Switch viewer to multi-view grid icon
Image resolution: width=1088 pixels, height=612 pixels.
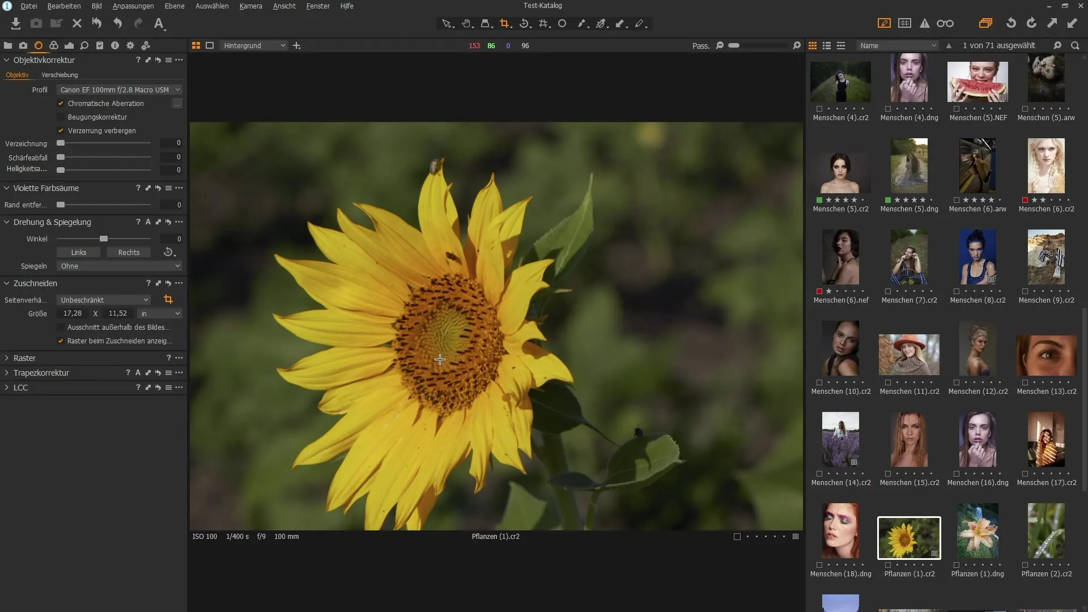[196, 45]
